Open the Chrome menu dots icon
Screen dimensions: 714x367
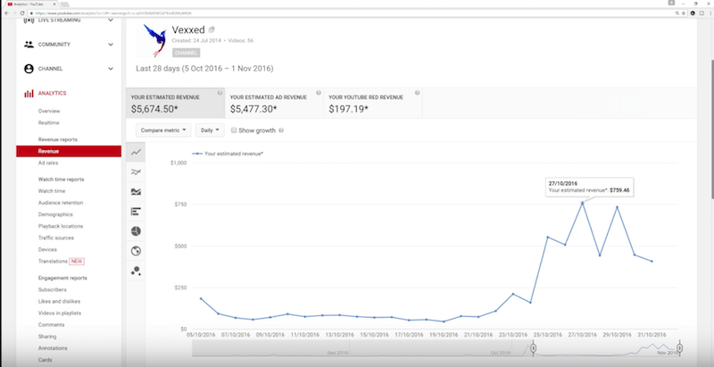(x=710, y=13)
